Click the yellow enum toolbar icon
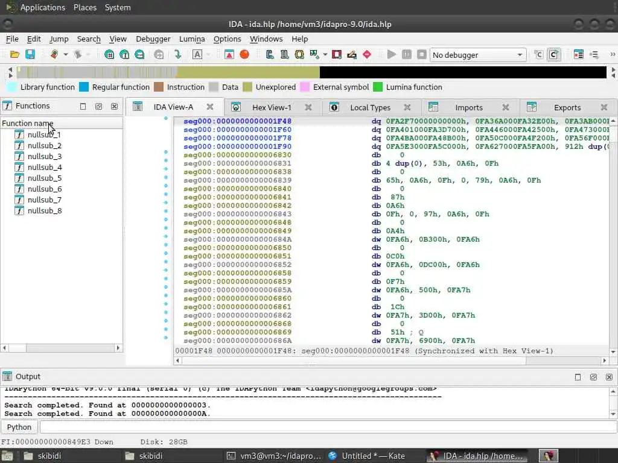The height and width of the screenshot is (463, 618). [299, 54]
